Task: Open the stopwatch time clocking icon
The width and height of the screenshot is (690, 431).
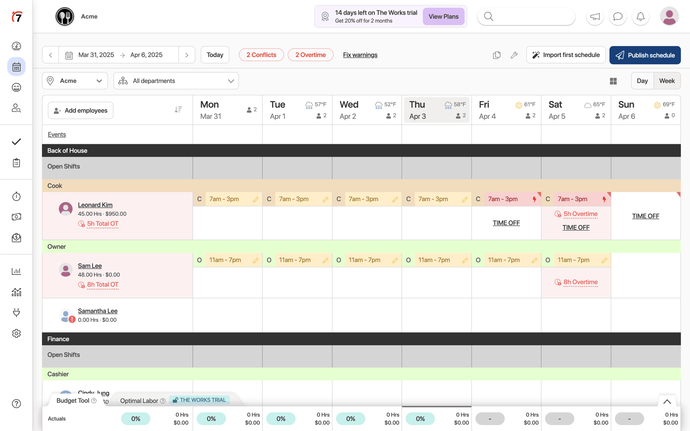Action: 17,196
